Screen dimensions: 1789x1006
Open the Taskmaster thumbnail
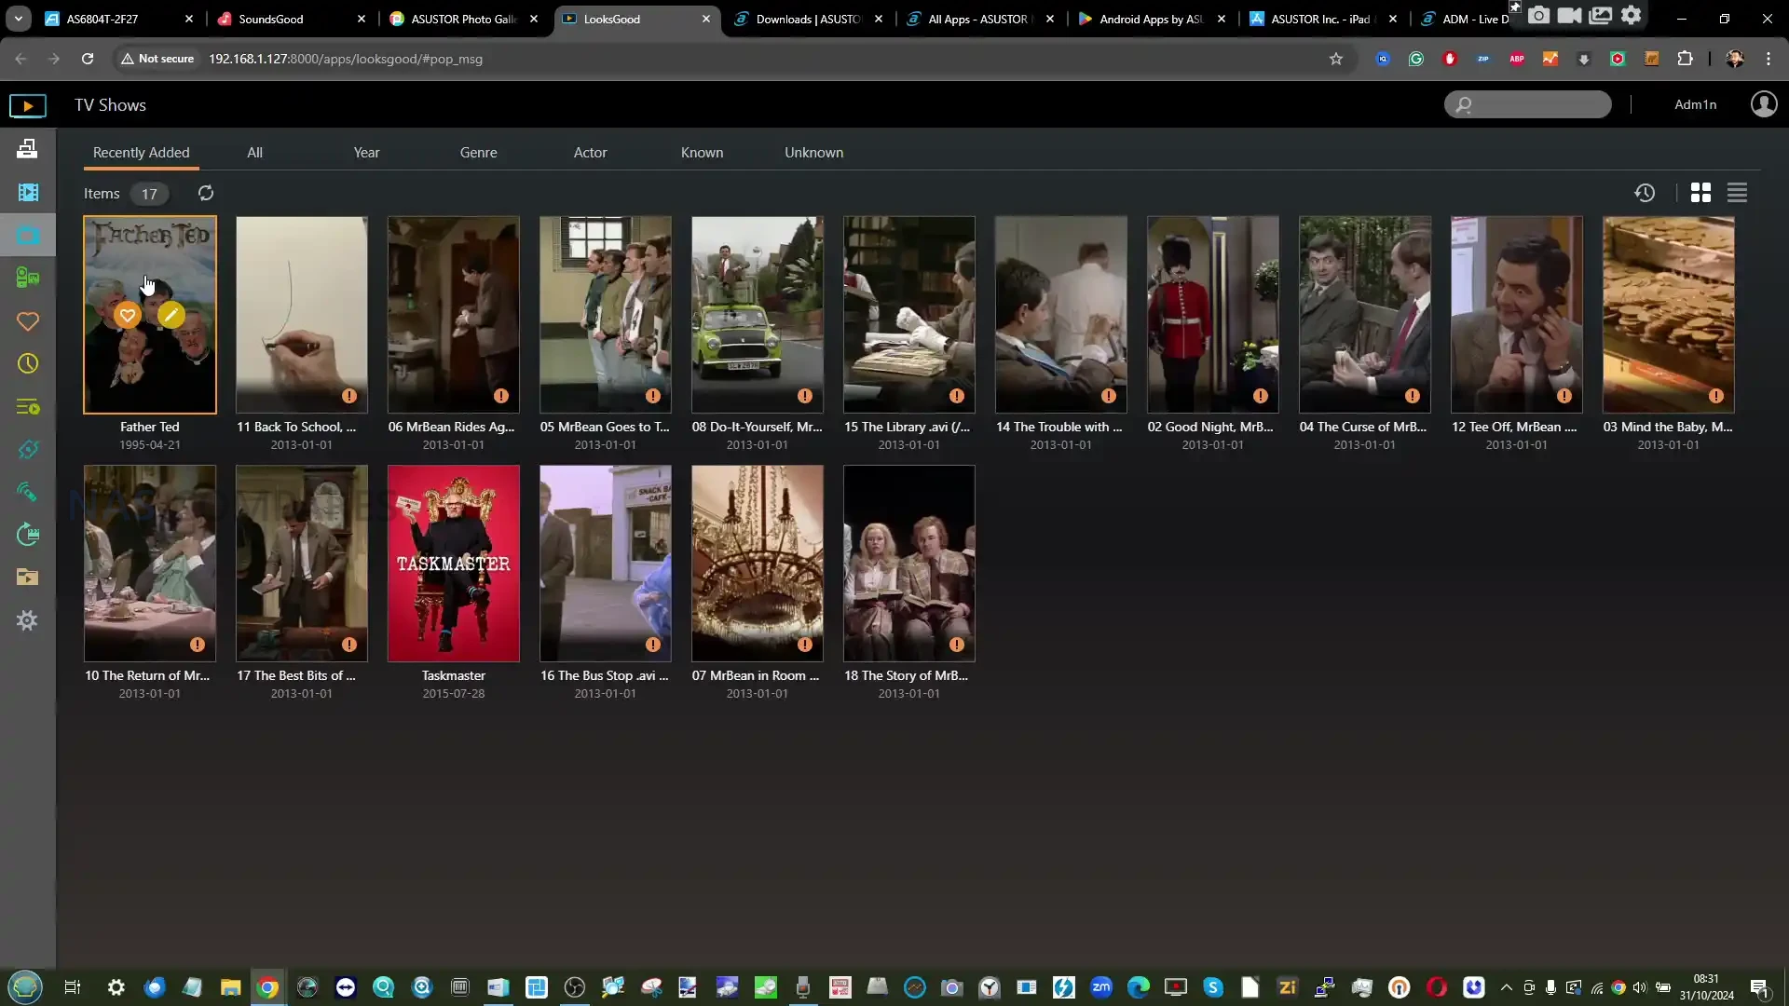click(453, 564)
